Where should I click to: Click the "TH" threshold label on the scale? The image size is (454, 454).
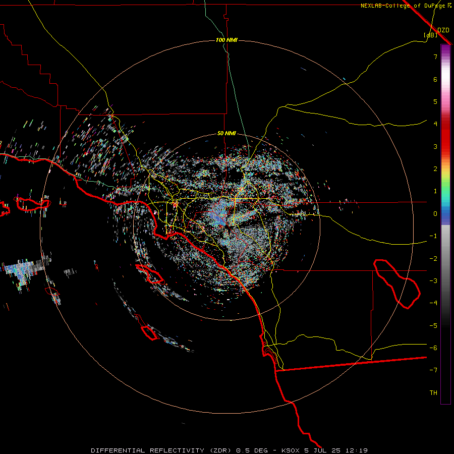tap(433, 393)
